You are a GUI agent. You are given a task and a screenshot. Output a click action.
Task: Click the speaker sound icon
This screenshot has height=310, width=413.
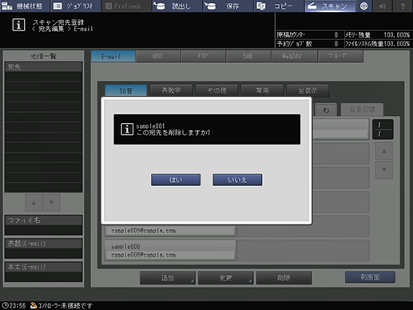pos(383,6)
